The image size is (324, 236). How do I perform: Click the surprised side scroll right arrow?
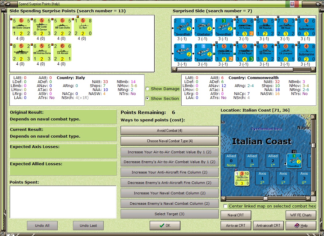pyautogui.click(x=313, y=69)
